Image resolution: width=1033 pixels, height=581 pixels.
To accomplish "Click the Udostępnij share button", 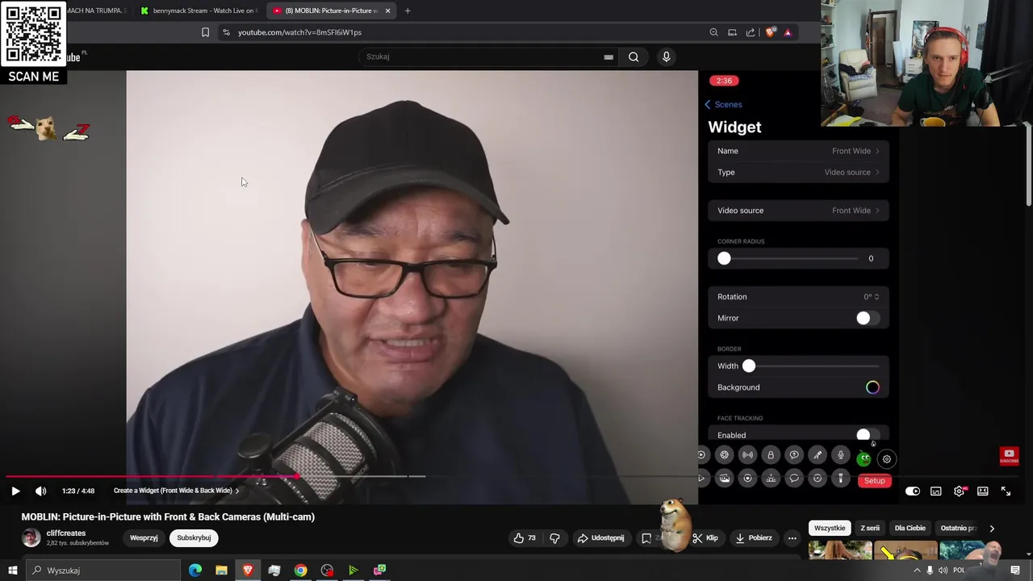I will (600, 537).
